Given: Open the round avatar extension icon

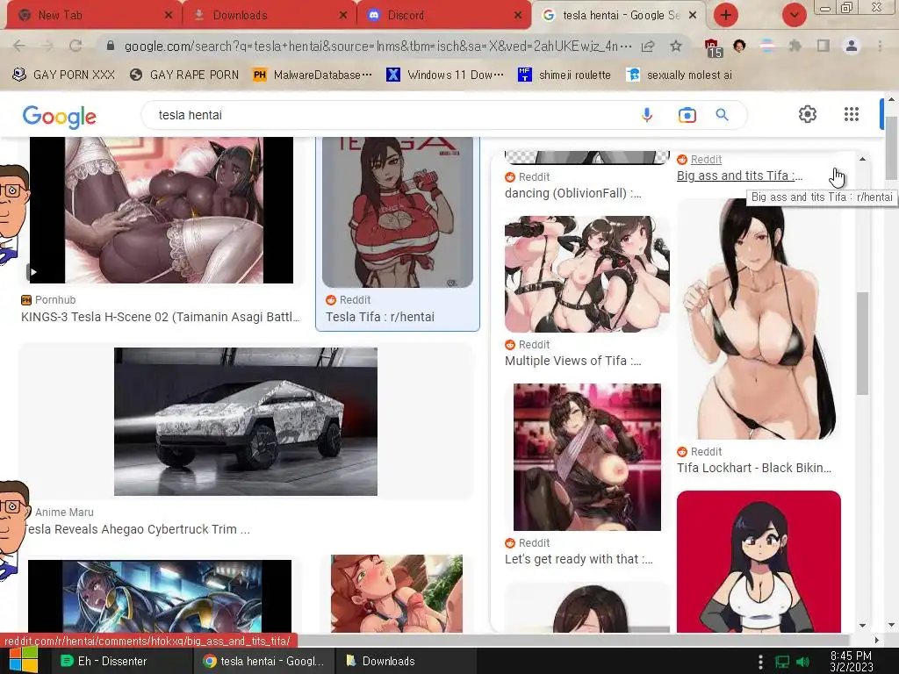Looking at the screenshot, I should (x=739, y=46).
